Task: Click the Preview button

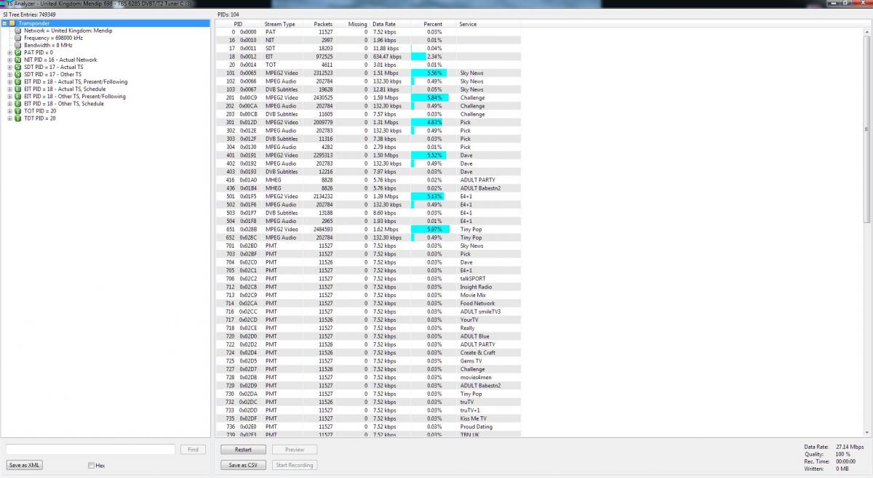Action: [x=295, y=450]
